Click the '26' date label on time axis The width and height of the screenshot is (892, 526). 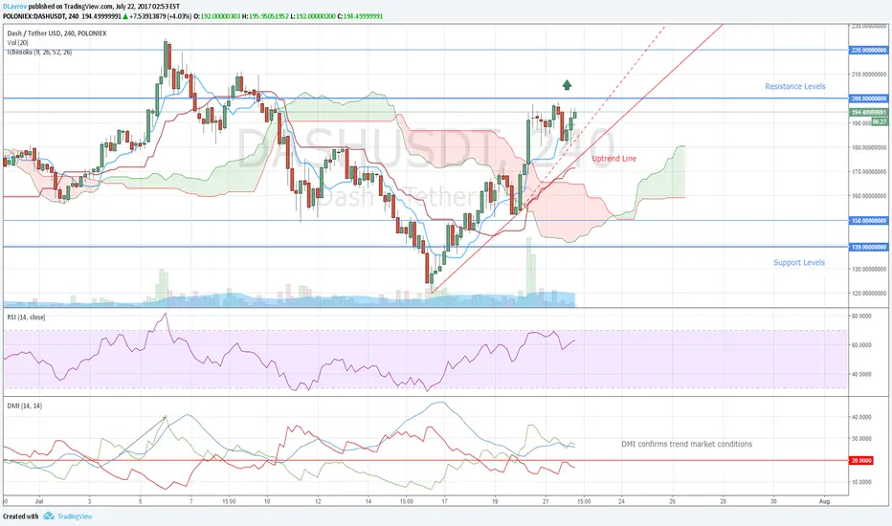673,501
